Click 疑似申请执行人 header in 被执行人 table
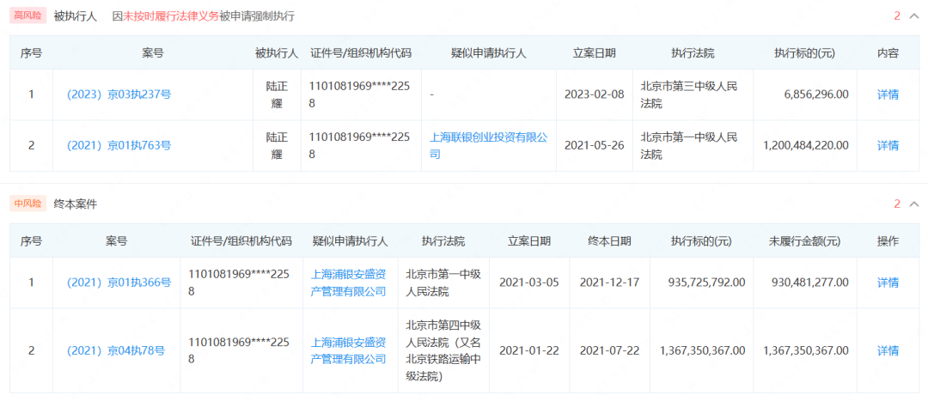 pos(488,52)
